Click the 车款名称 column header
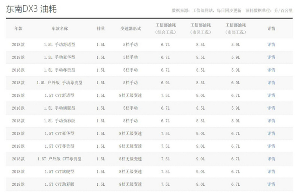The height and width of the screenshot is (194, 300). [60, 28]
